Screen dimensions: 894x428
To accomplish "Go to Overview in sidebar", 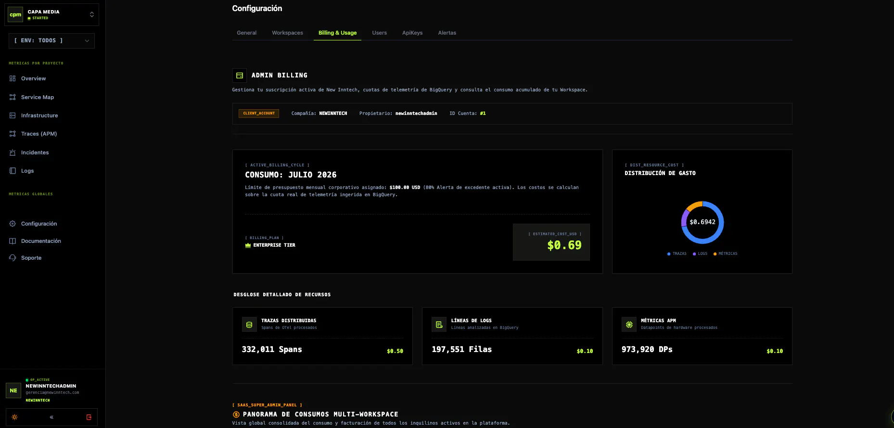I will (34, 78).
